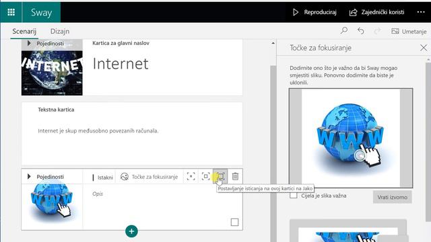Click the Sway logo title

41,12
